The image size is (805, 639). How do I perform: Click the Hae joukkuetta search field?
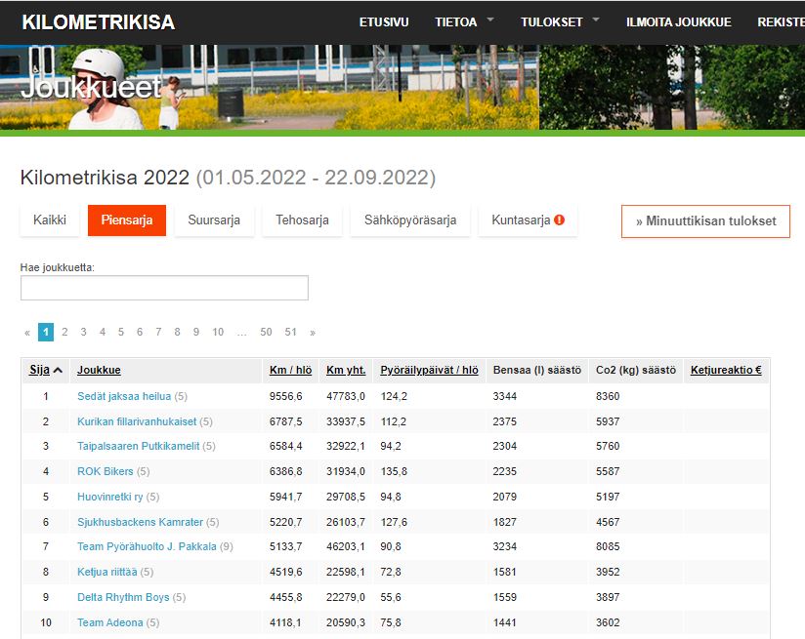click(x=164, y=288)
